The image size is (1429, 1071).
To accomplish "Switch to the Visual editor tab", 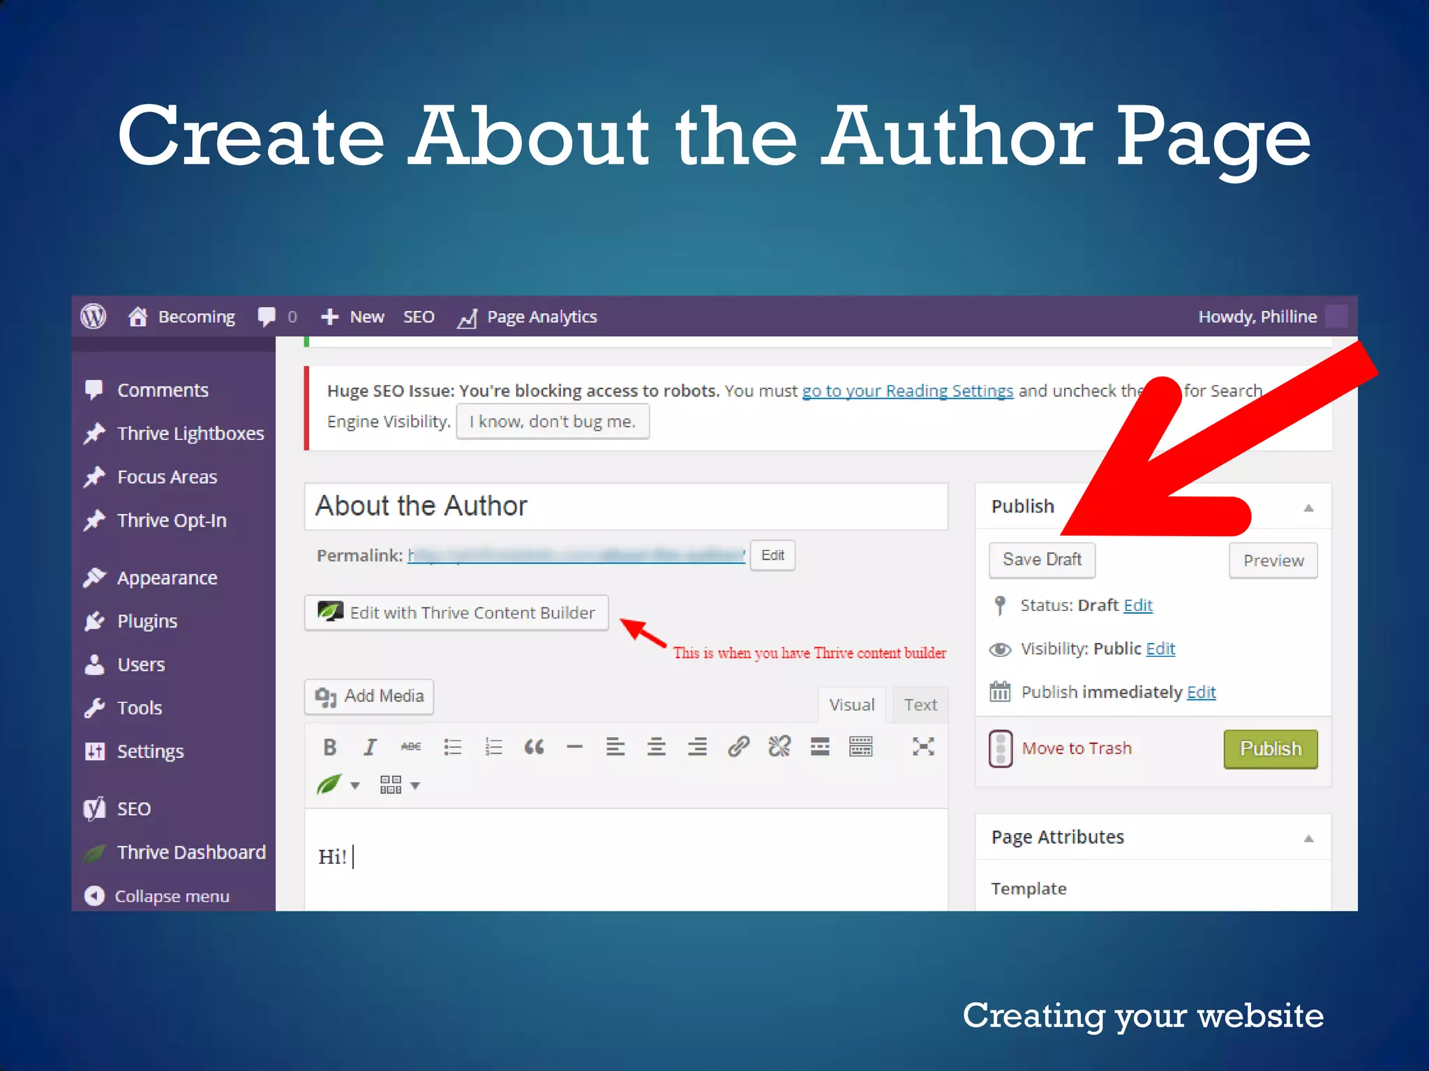I will 851,705.
